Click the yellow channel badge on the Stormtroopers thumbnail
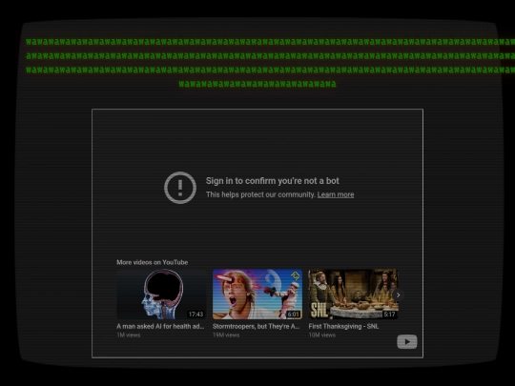This screenshot has width=515, height=386. tap(296, 275)
